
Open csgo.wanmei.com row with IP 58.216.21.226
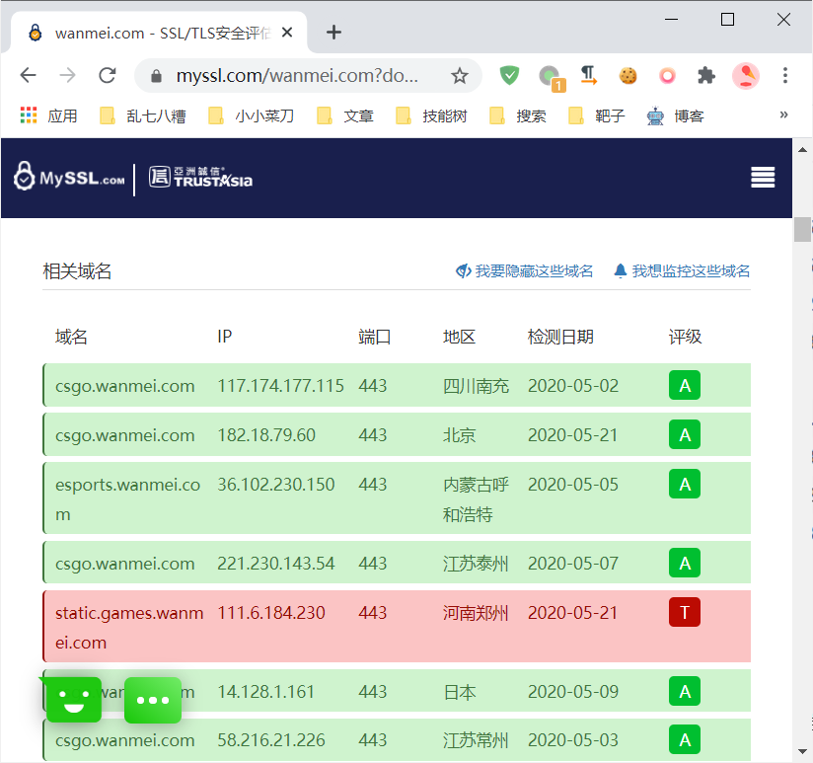click(x=397, y=739)
